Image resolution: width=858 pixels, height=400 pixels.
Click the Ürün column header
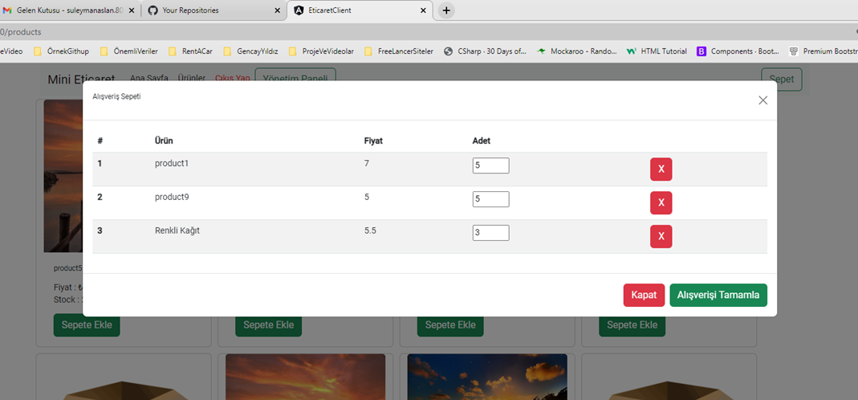pos(165,141)
